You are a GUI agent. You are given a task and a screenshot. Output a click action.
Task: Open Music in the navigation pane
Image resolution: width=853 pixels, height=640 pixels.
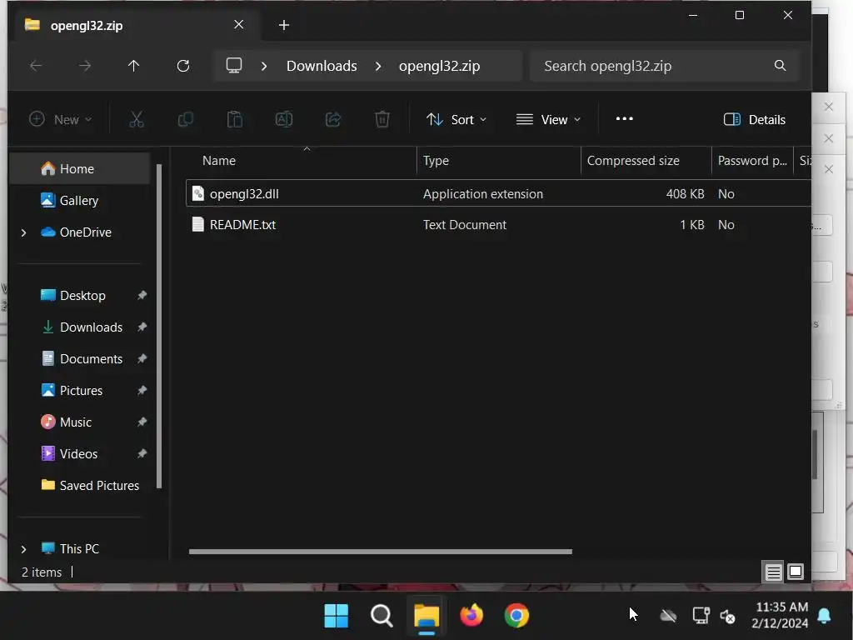click(76, 422)
